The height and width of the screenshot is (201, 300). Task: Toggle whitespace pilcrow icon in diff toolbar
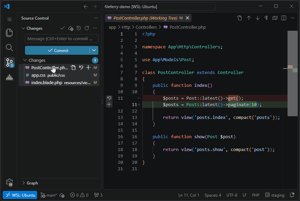tap(266, 18)
